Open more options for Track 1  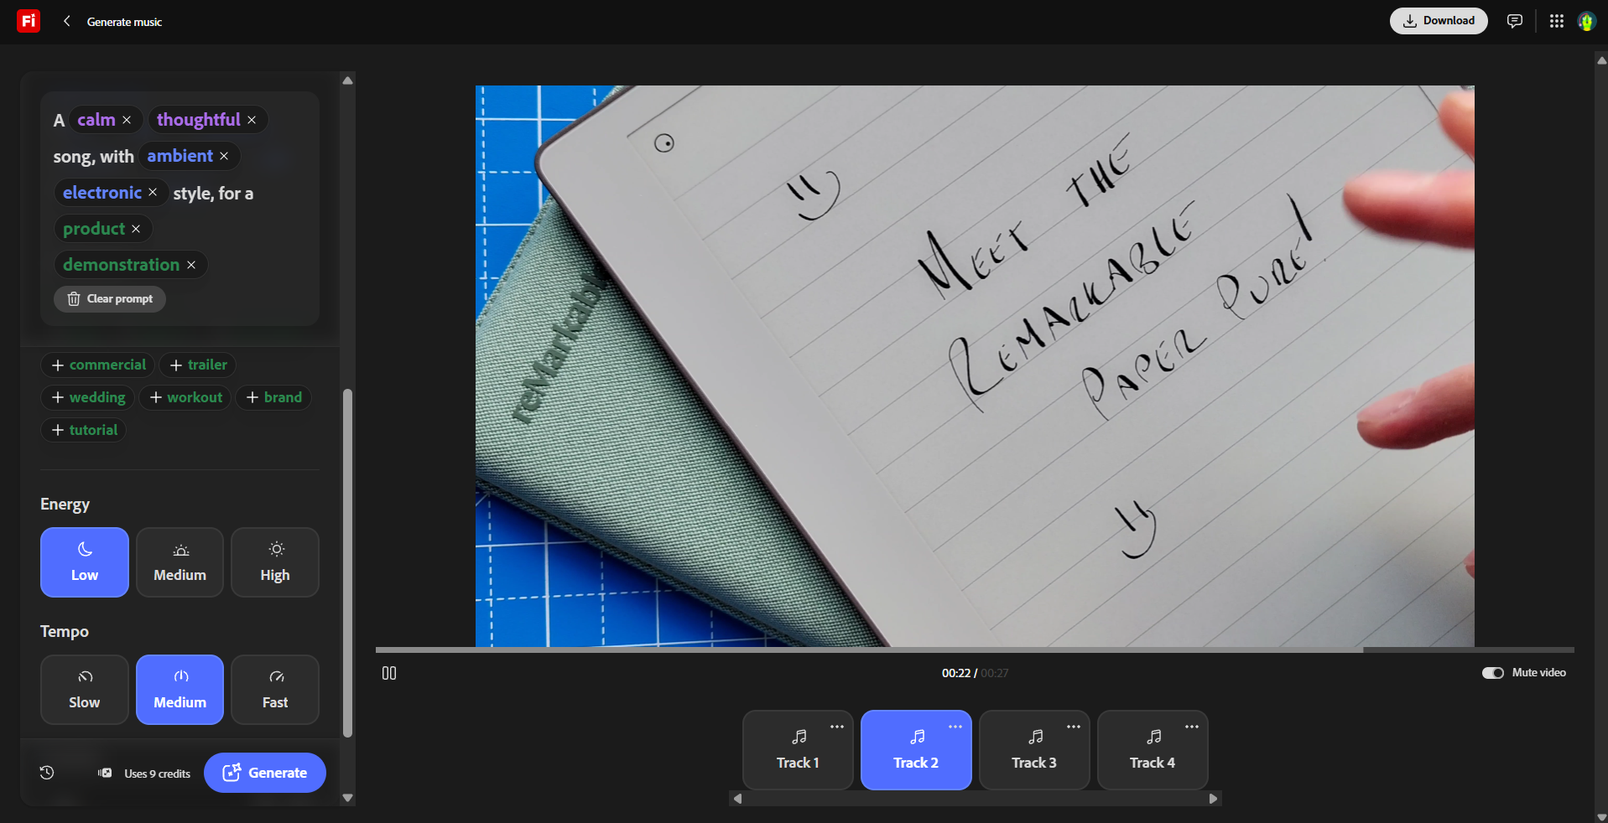pyautogui.click(x=837, y=727)
